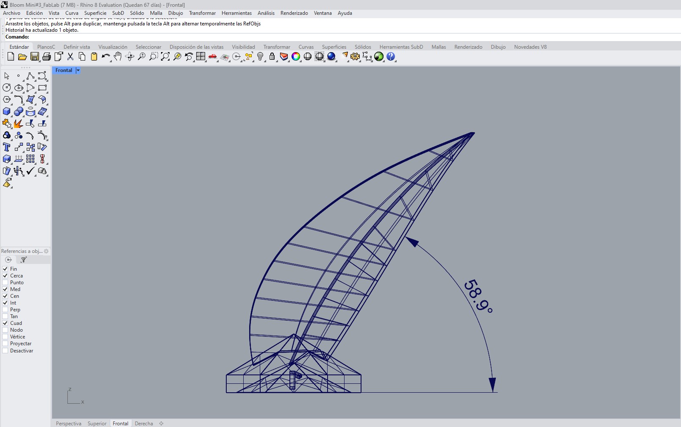The width and height of the screenshot is (681, 427).
Task: Switch to the Superior viewport tab
Action: coord(97,424)
